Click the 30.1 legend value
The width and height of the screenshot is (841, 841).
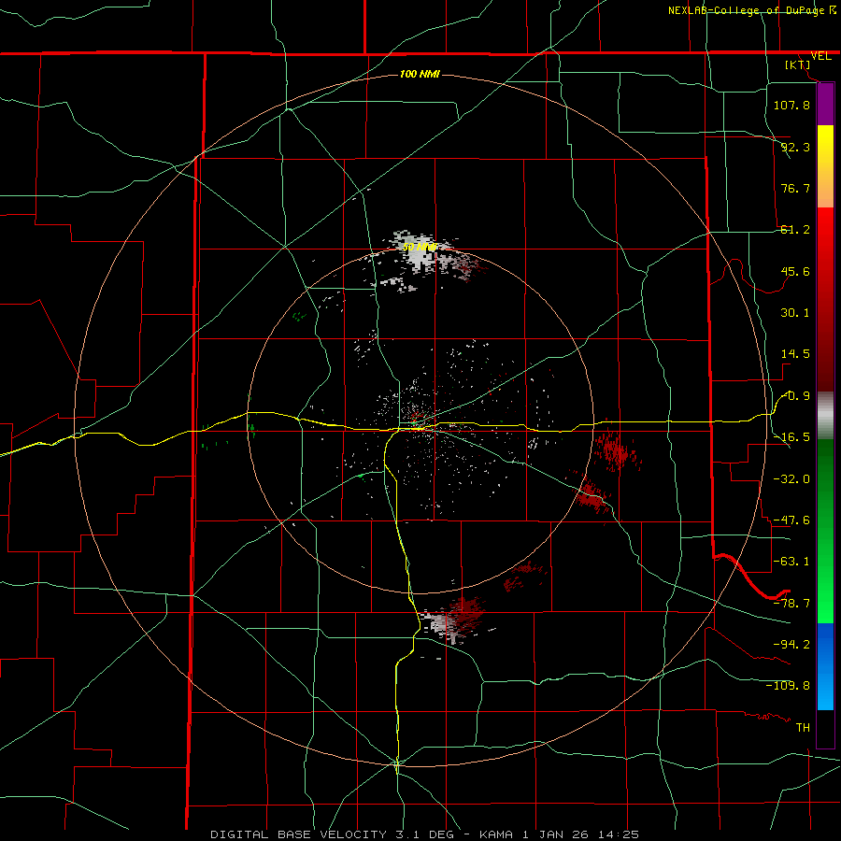795,313
